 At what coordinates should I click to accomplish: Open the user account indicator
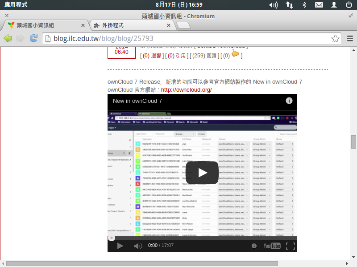tap(334, 5)
